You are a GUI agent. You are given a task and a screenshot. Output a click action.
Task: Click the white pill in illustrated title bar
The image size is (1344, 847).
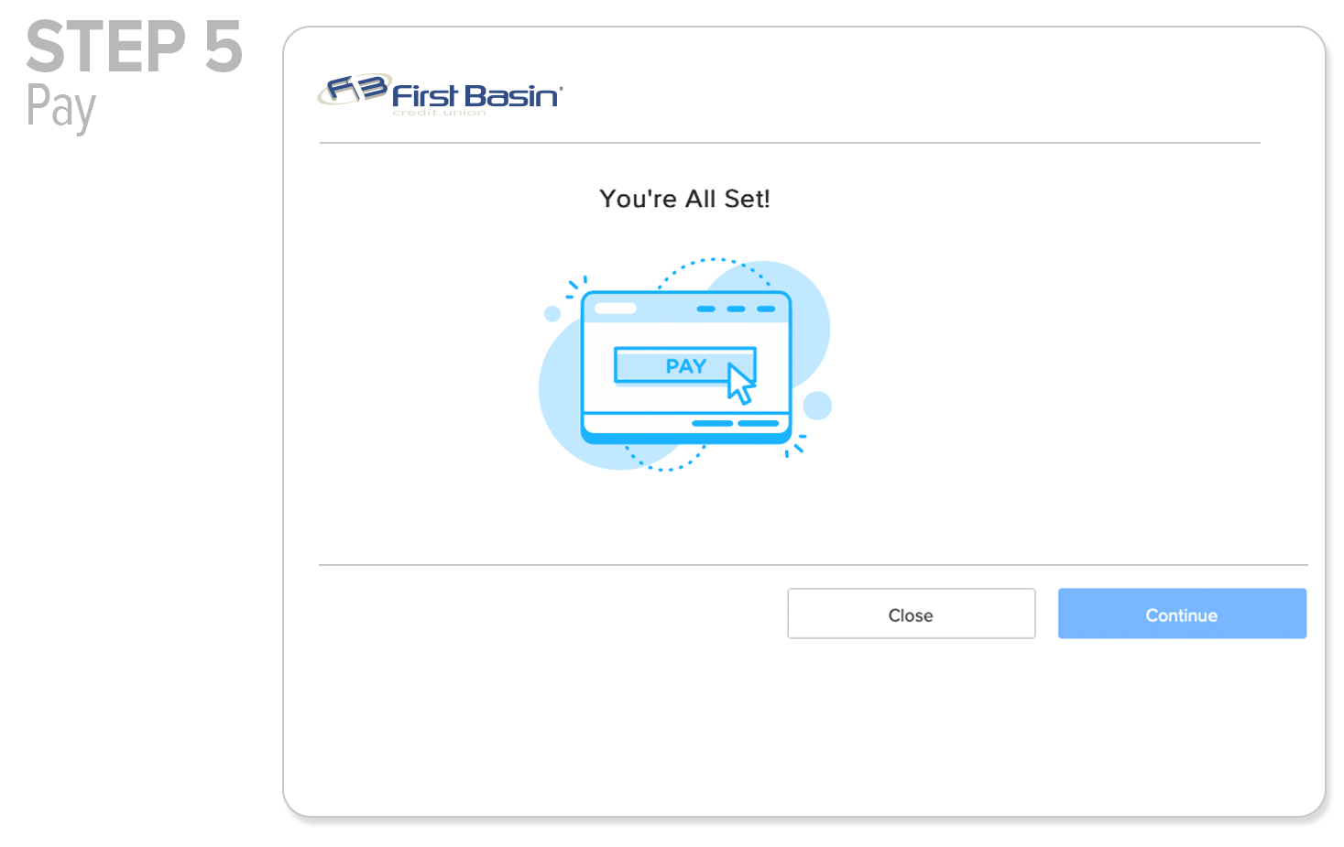616,309
